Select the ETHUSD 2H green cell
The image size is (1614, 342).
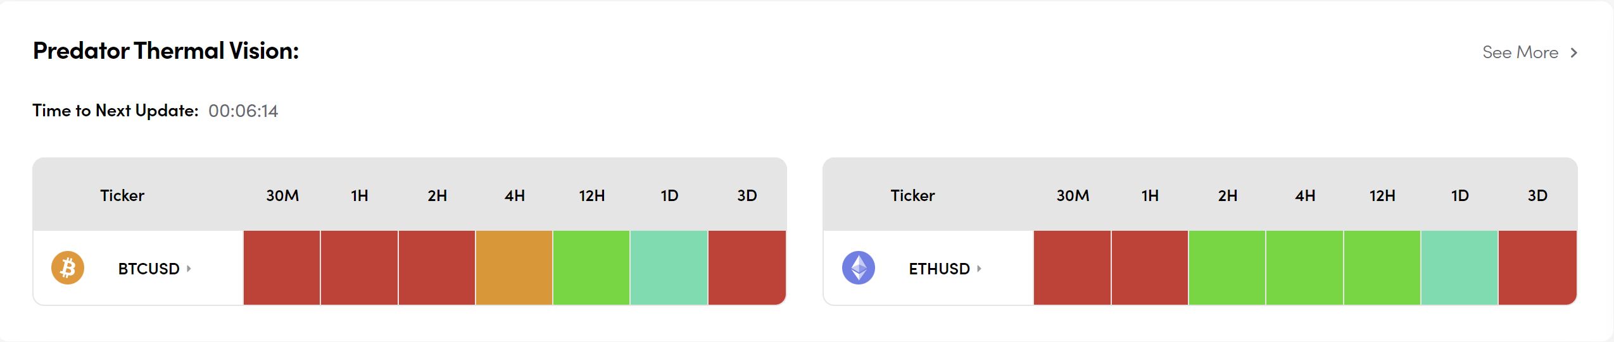(x=1227, y=267)
